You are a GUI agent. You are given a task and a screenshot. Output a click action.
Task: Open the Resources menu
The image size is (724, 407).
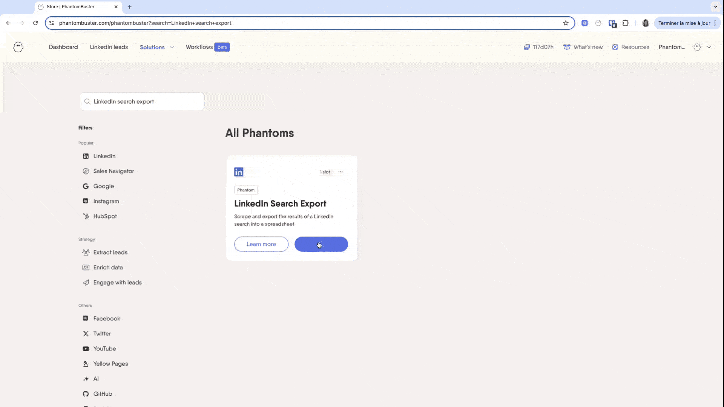coord(630,47)
